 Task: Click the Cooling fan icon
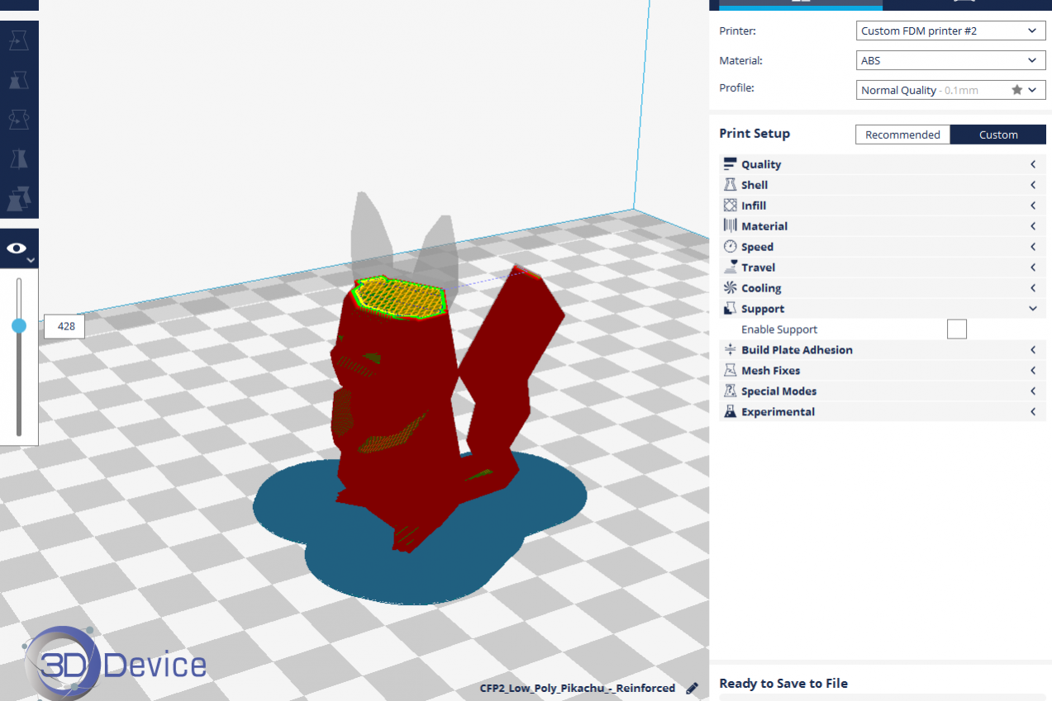[x=730, y=288]
